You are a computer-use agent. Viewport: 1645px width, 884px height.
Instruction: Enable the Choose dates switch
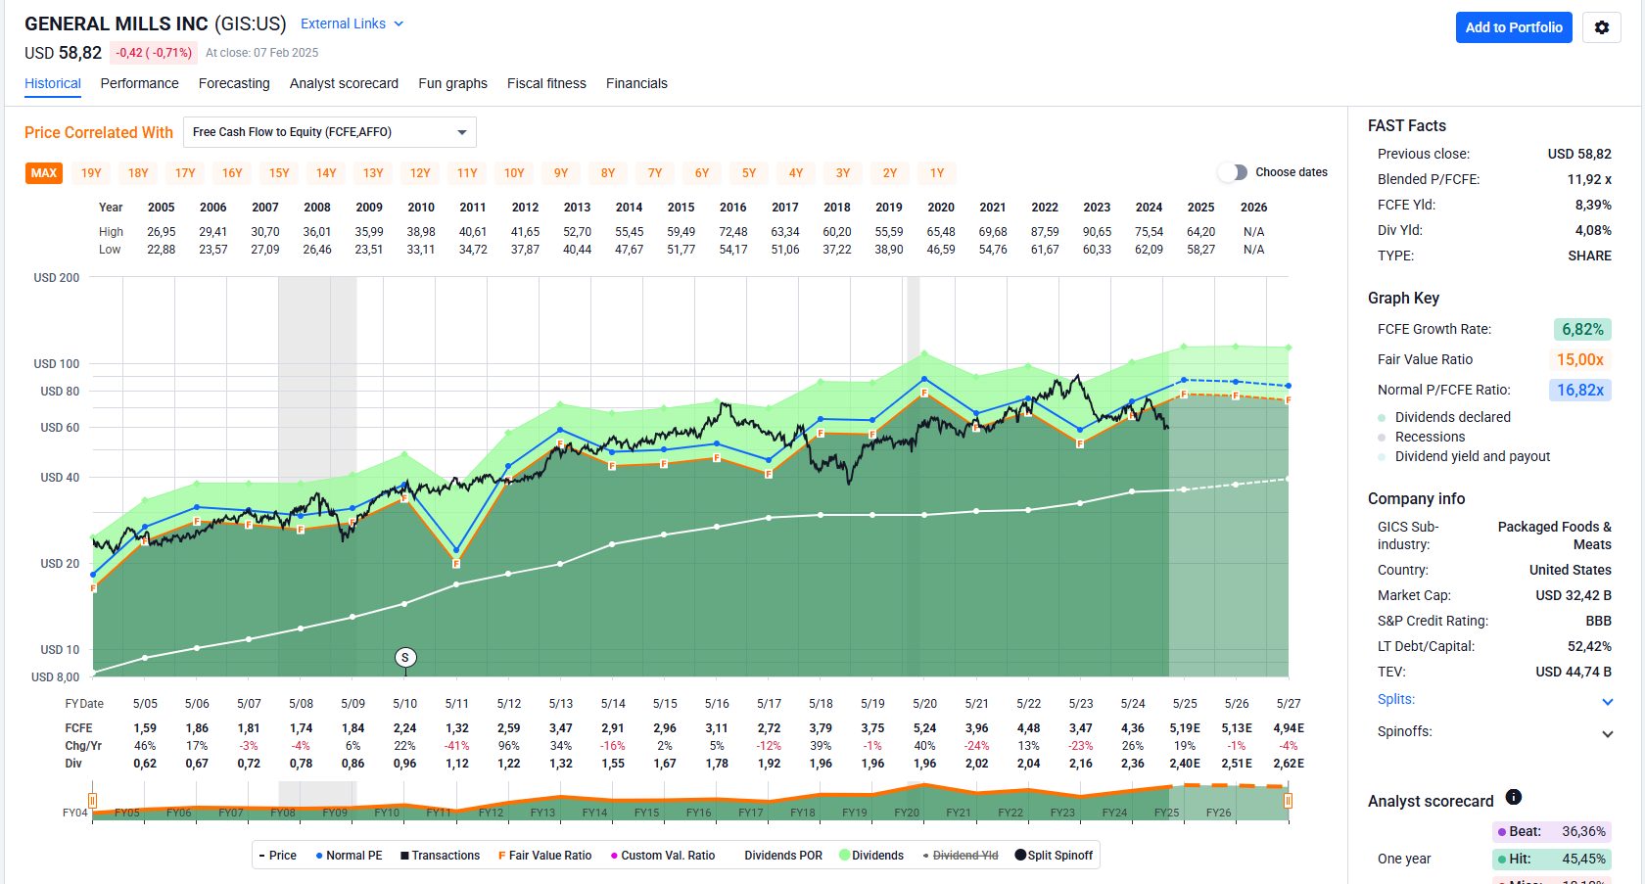coord(1233,172)
